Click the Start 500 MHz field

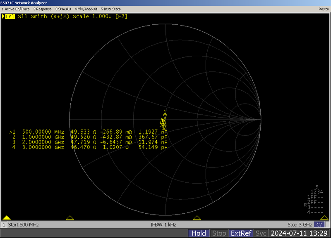coord(24,225)
